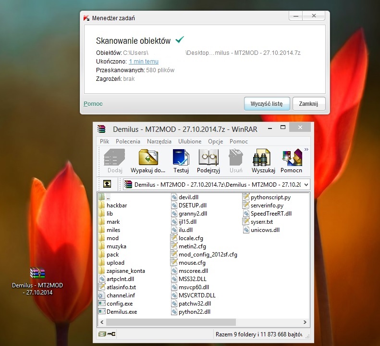Select unicows.dll in the file list
The height and width of the screenshot is (346, 380).
tap(261, 230)
